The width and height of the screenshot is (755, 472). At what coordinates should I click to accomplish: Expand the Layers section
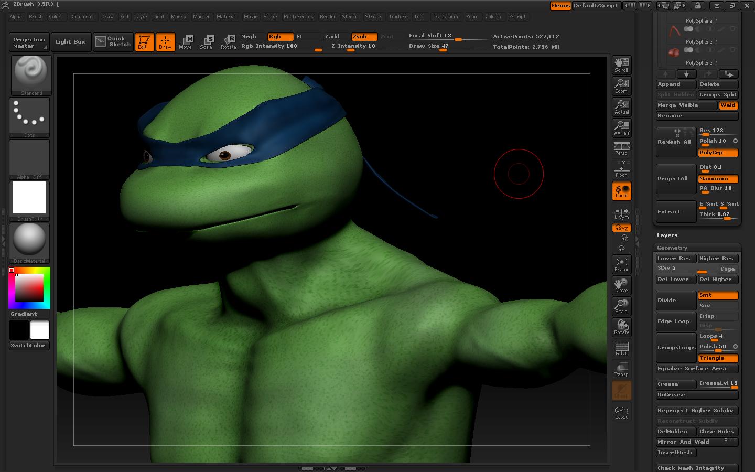[x=667, y=235]
